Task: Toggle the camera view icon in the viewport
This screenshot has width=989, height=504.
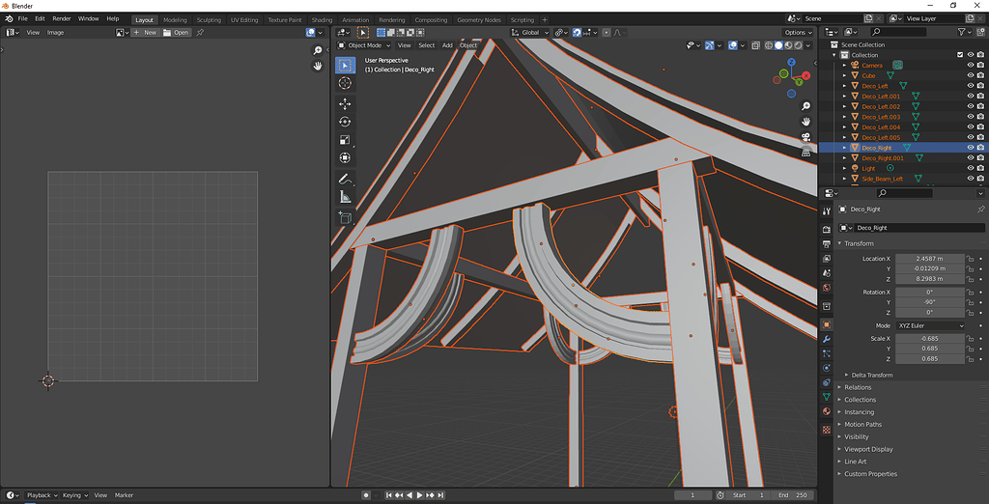Action: (805, 137)
